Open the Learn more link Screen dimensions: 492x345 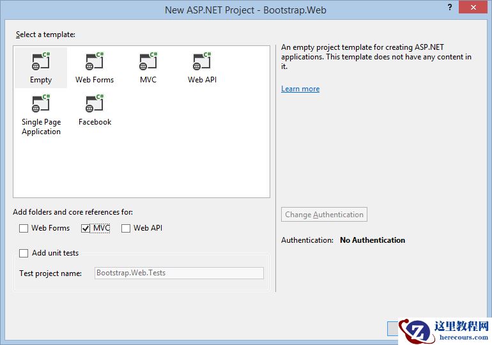(300, 89)
